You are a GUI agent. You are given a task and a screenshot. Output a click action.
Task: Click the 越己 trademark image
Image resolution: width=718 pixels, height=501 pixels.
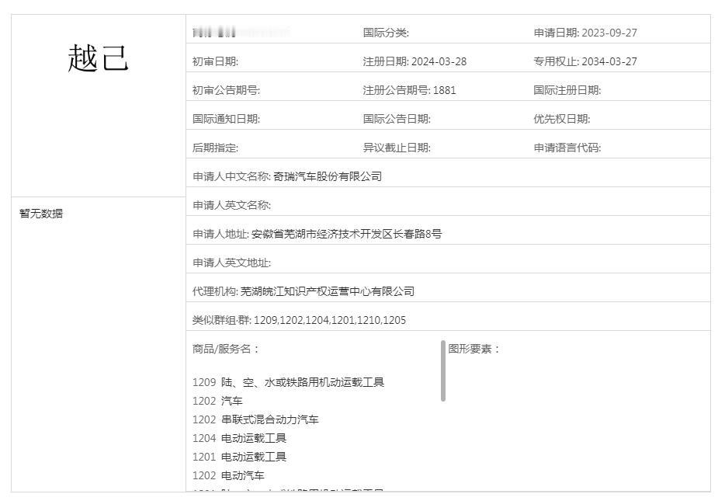tap(98, 58)
